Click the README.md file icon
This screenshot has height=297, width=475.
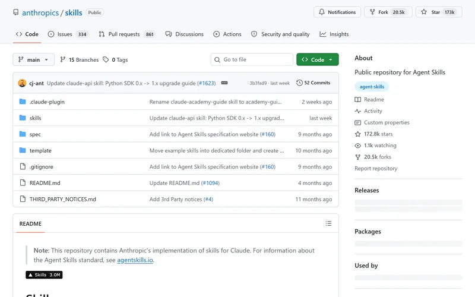pos(23,182)
